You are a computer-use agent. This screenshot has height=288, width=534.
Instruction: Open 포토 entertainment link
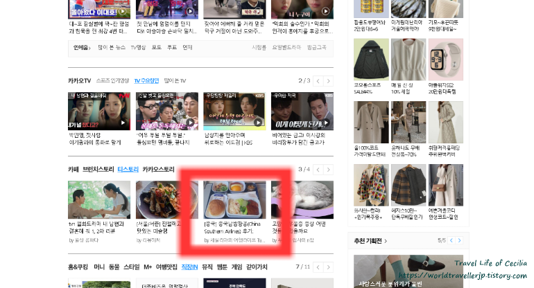[156, 48]
